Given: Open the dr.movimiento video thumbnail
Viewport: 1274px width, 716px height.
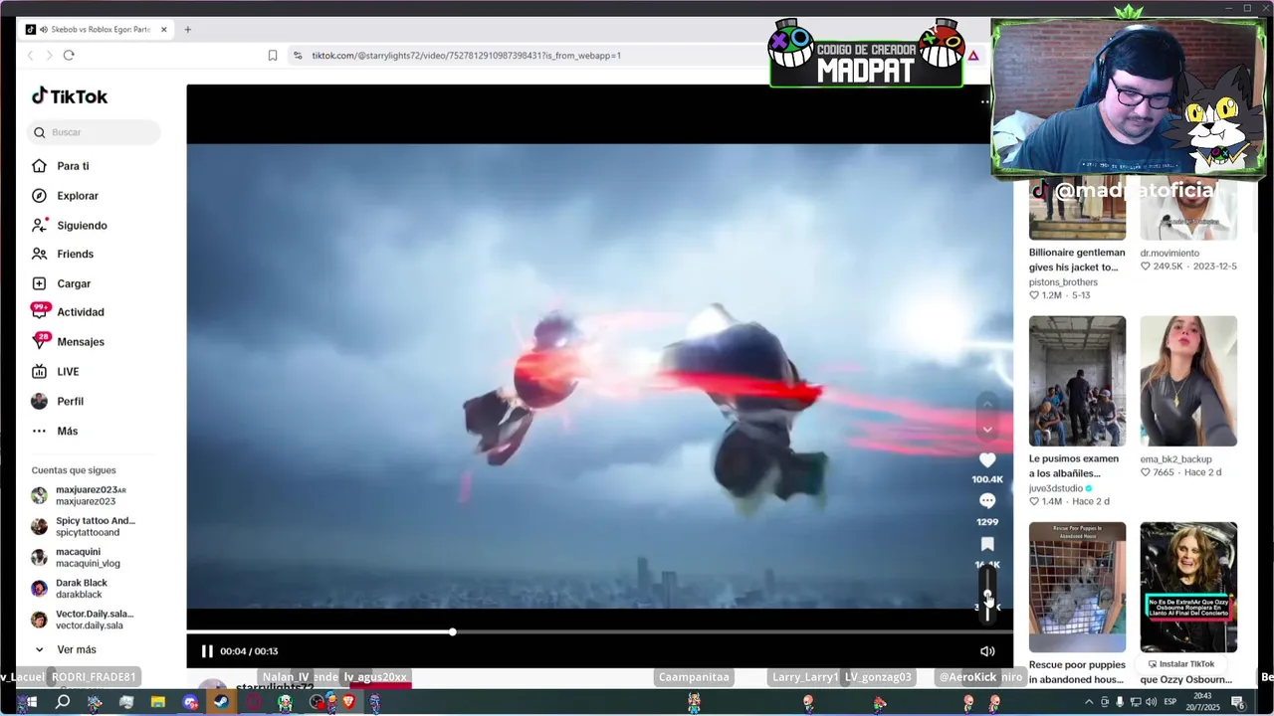Looking at the screenshot, I should tap(1188, 211).
